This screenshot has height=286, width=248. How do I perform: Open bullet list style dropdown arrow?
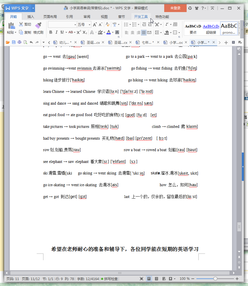click(130, 24)
